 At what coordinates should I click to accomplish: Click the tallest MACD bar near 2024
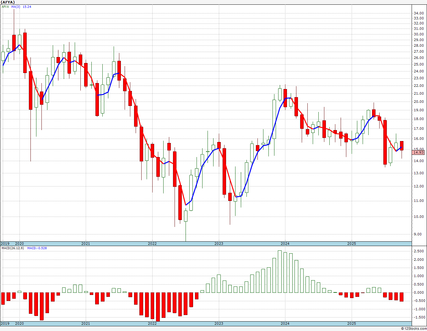click(x=280, y=271)
